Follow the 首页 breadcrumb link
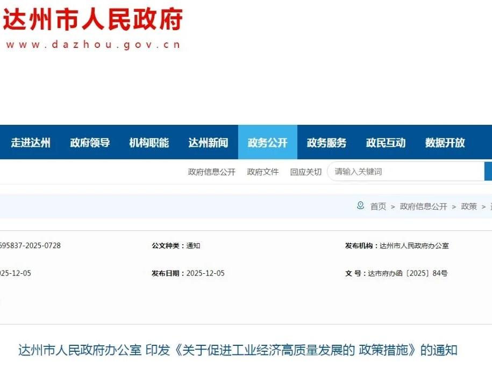 tap(378, 207)
